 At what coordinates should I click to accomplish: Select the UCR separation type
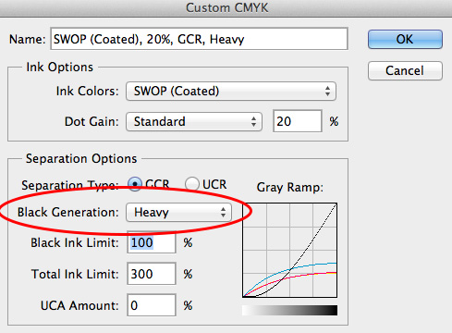(x=192, y=184)
